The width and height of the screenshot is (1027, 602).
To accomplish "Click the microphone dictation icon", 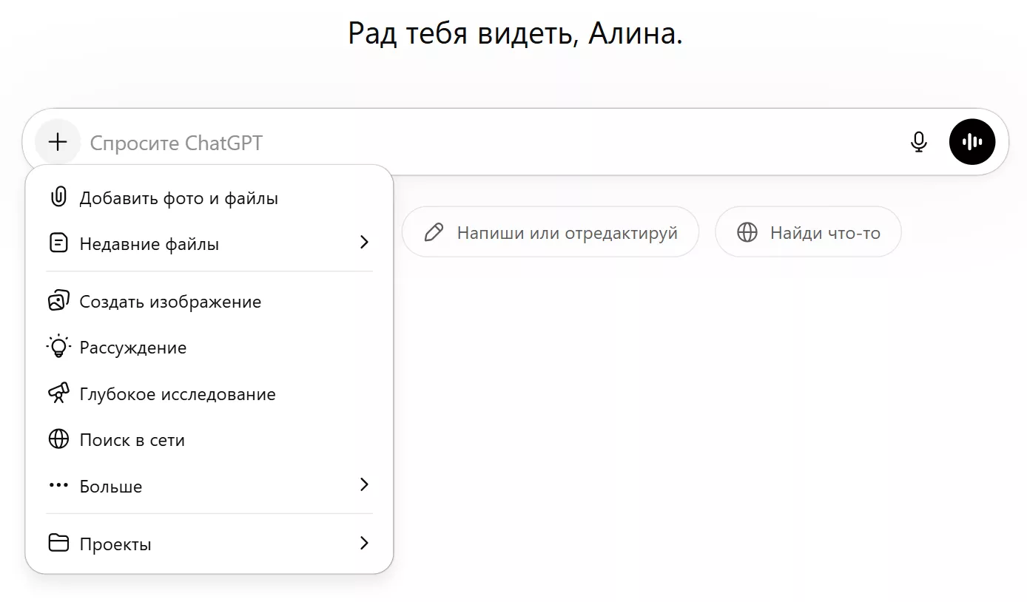I will [918, 141].
